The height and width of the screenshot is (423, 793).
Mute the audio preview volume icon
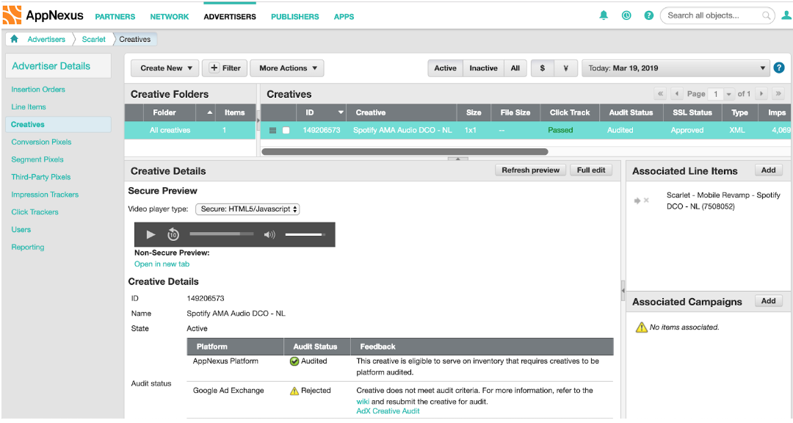click(x=269, y=235)
